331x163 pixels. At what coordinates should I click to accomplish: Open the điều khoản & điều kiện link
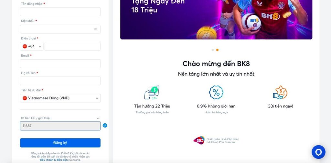tap(54, 160)
